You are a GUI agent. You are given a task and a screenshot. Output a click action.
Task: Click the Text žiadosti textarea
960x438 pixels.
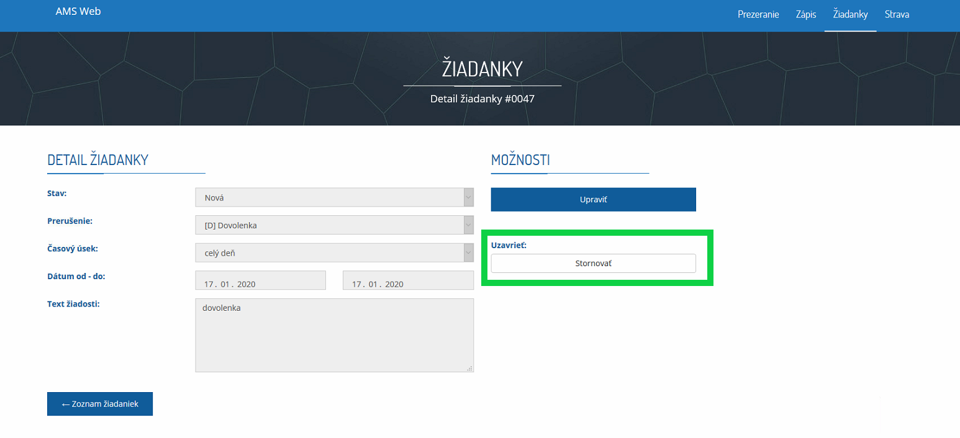point(334,335)
